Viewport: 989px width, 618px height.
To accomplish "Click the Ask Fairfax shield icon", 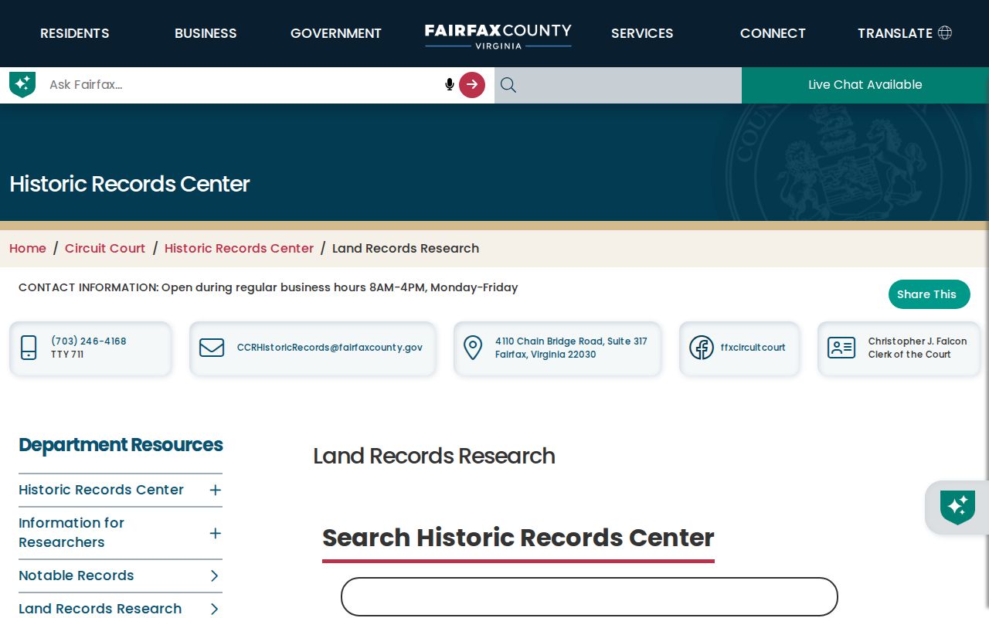I will [22, 84].
